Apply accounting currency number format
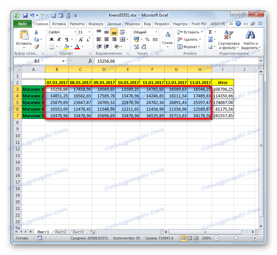Viewport: 277px width, 255px height. tap(136, 39)
